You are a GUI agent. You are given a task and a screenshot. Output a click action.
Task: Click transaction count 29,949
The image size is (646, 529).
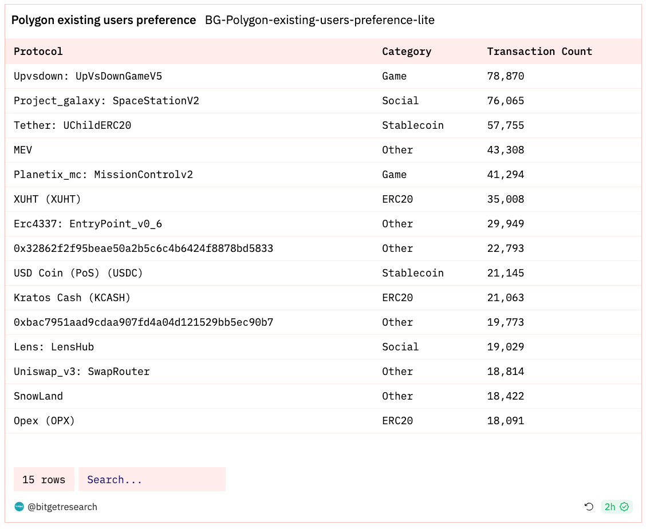(x=506, y=224)
